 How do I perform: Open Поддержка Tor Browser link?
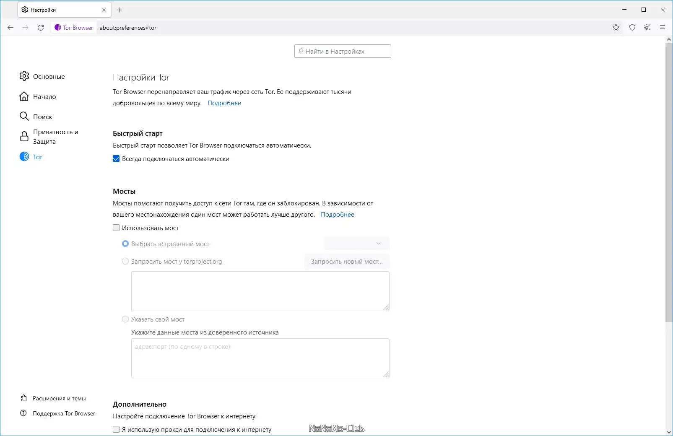point(64,414)
